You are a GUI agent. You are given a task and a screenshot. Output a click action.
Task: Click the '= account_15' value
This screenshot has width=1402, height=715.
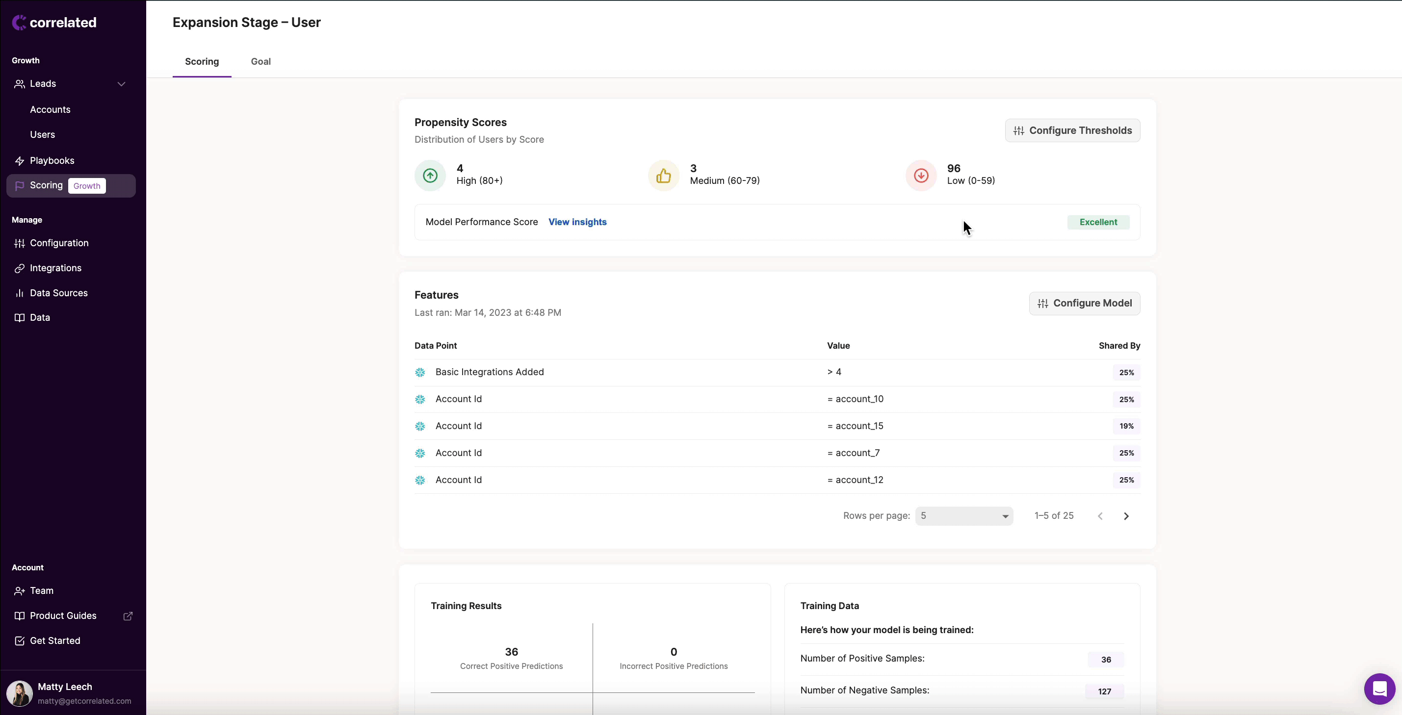855,426
